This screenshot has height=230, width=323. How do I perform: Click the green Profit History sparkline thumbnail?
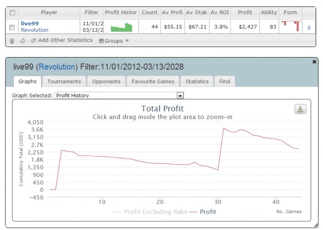[x=121, y=27]
